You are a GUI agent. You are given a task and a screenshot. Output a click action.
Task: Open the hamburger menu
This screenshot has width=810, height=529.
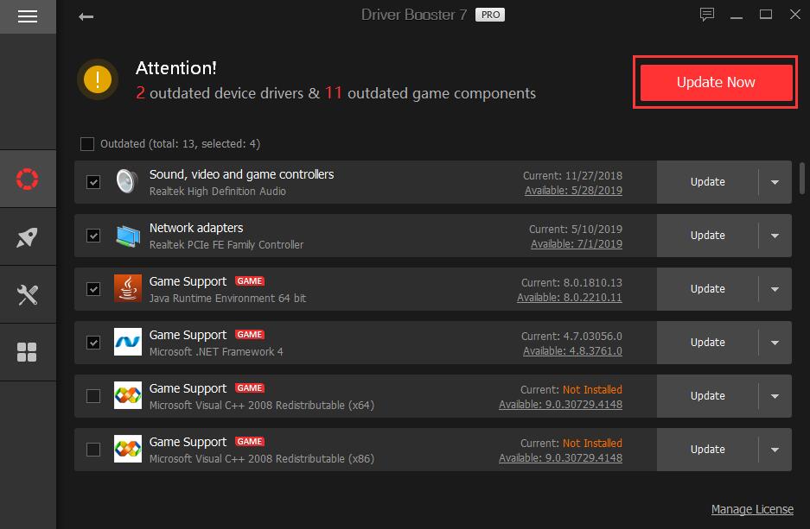(x=28, y=16)
